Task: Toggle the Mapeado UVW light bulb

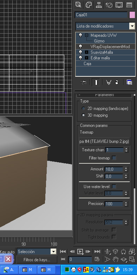Action: 80,35
